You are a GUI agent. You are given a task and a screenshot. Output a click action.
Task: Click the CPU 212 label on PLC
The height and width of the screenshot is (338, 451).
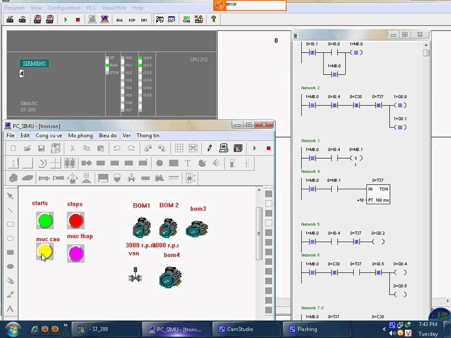(199, 60)
